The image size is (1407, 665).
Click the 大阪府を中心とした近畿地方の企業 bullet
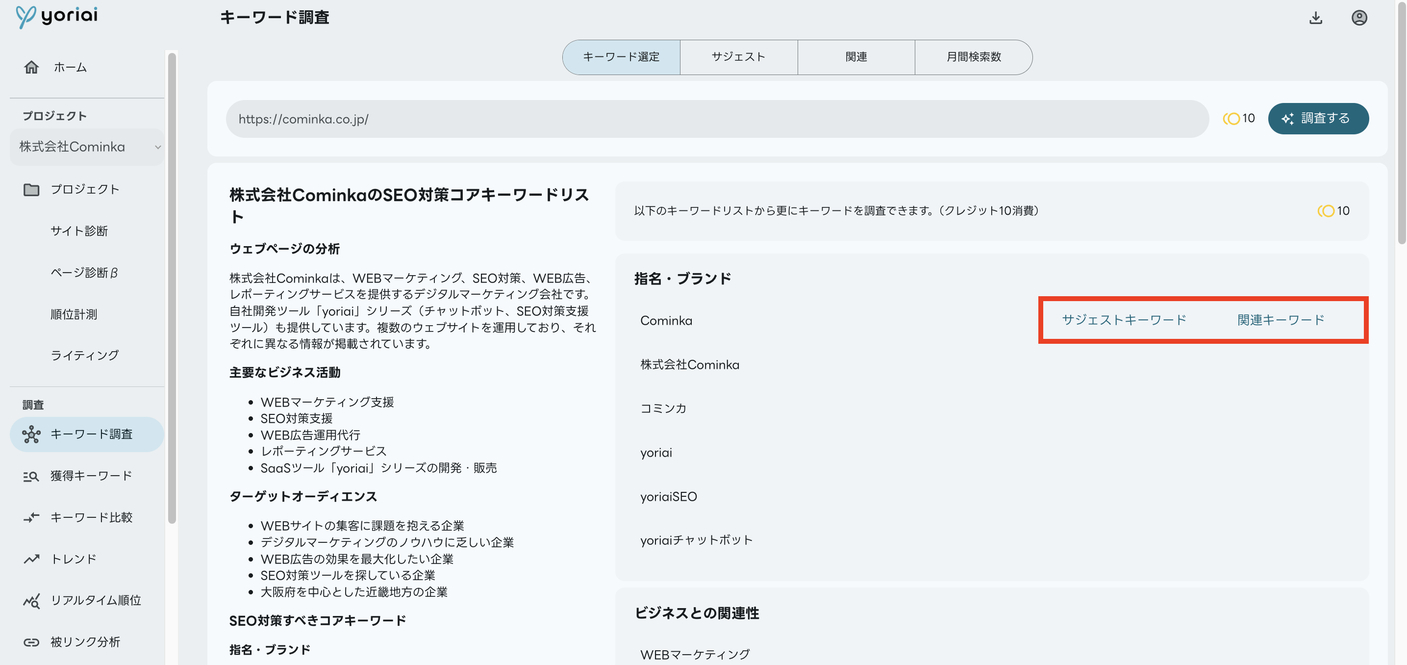click(x=354, y=592)
